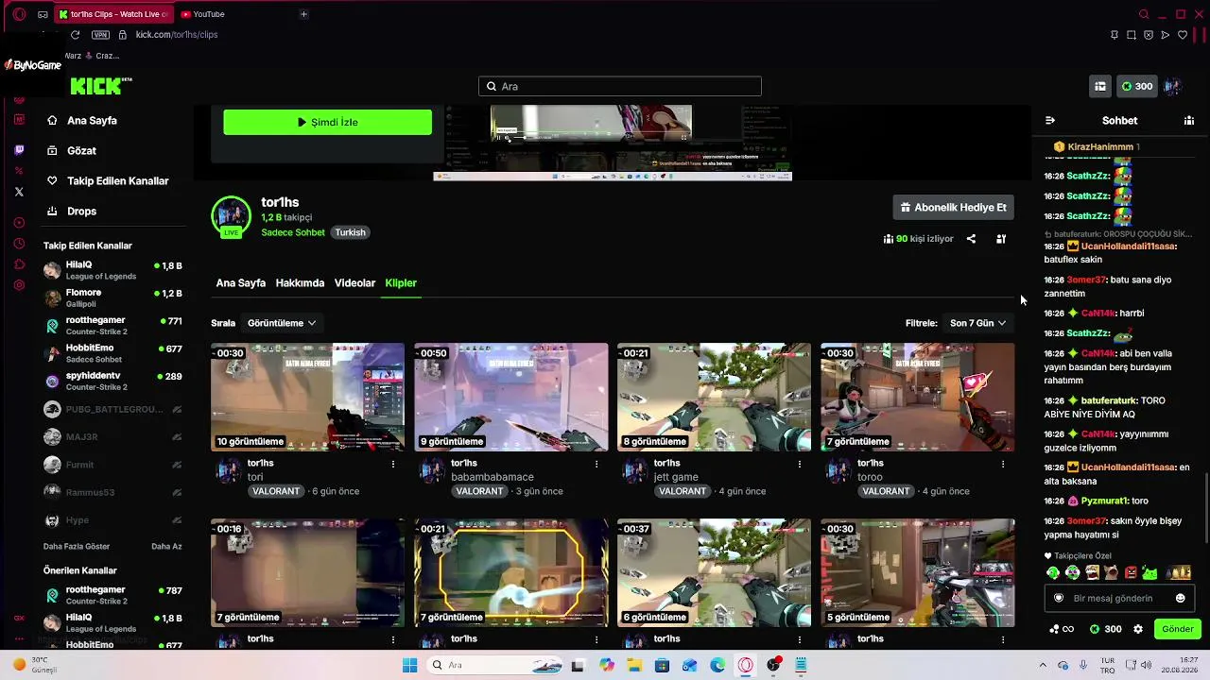The width and height of the screenshot is (1210, 680).
Task: Open three-dot menu on the babambabamace clip
Action: 596,464
